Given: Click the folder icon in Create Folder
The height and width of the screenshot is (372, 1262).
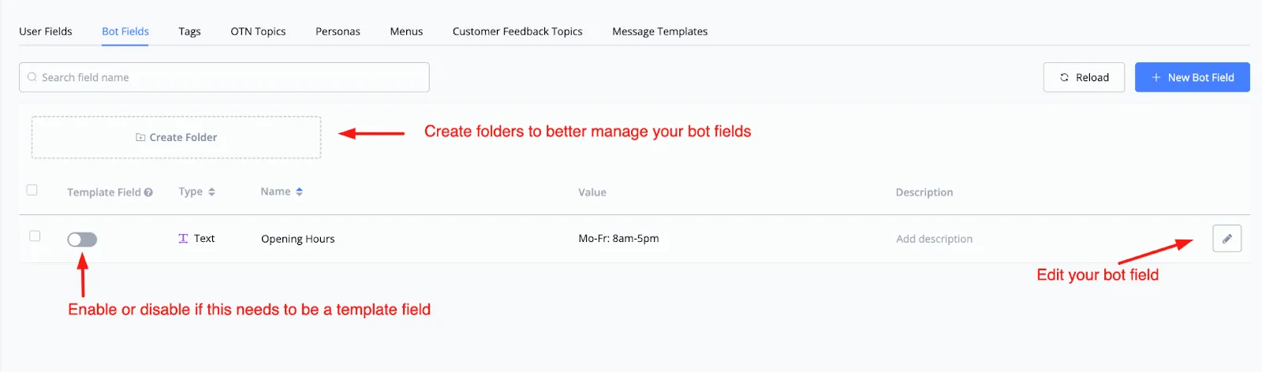Looking at the screenshot, I should pyautogui.click(x=140, y=137).
